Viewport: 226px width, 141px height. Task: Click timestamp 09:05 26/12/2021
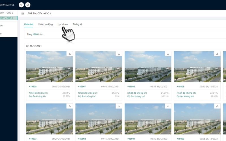tap(209, 139)
